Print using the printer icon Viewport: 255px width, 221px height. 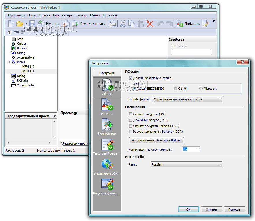coord(112,24)
